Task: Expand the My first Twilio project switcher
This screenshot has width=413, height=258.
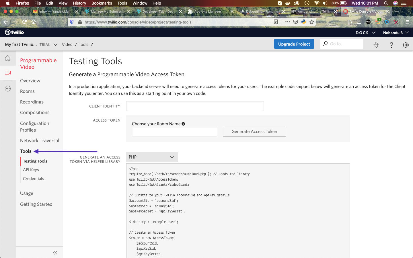Action: click(31, 44)
